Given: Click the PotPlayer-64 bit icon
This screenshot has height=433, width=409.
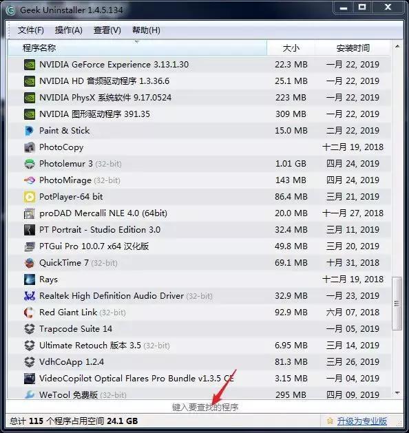Looking at the screenshot, I should coord(30,197).
